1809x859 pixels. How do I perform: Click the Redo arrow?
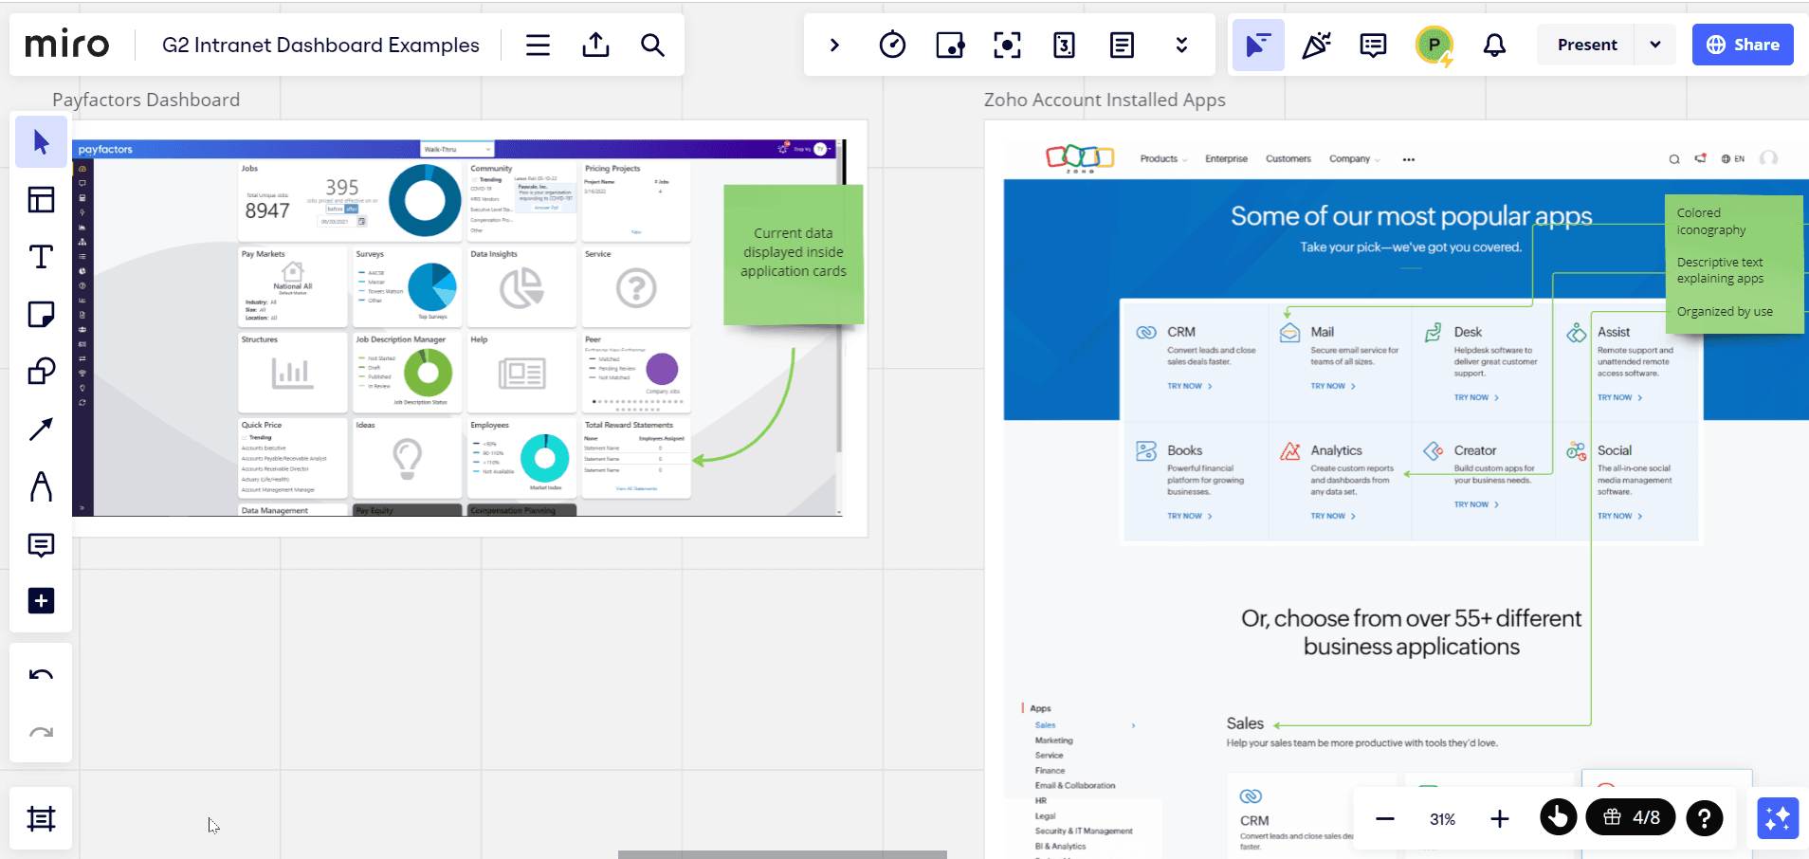coord(41,732)
